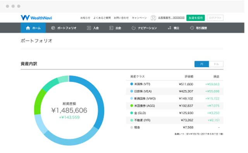Switch currency display to 円 (yen)
Image resolution: width=248 pixels, height=153 pixels.
coord(201,64)
